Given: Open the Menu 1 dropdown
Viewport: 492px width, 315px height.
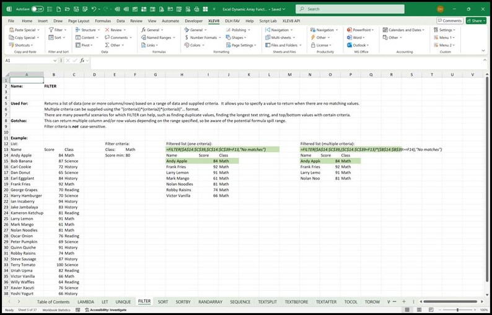Looking at the screenshot, I should 454,38.
